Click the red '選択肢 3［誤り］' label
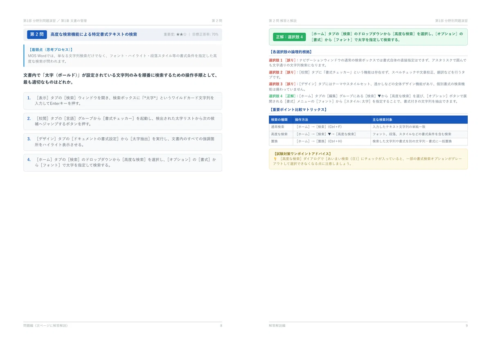Screen dimensions: 491x347 click(x=283, y=84)
